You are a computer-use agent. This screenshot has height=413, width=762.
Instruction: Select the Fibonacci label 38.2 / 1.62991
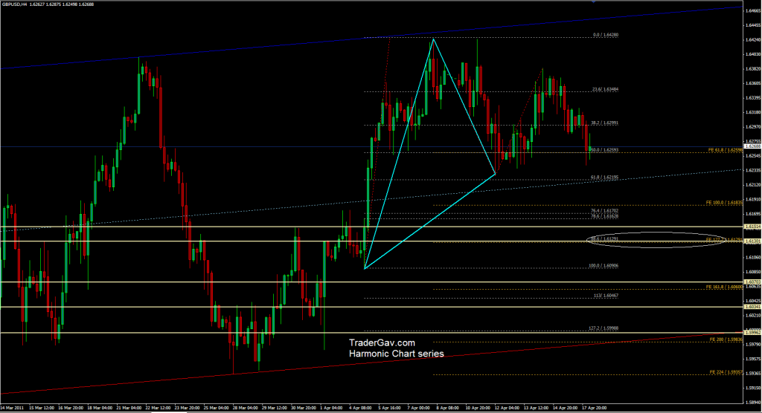pyautogui.click(x=605, y=123)
